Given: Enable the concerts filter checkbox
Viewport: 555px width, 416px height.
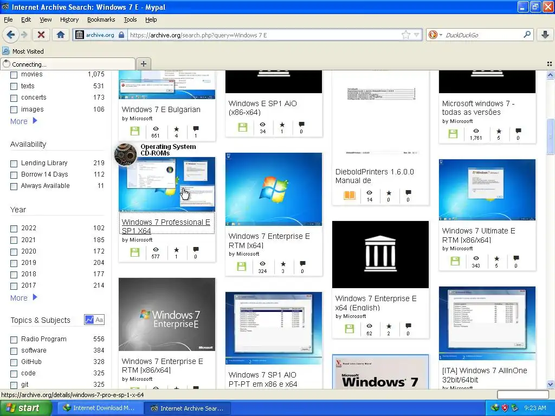Looking at the screenshot, I should (14, 98).
